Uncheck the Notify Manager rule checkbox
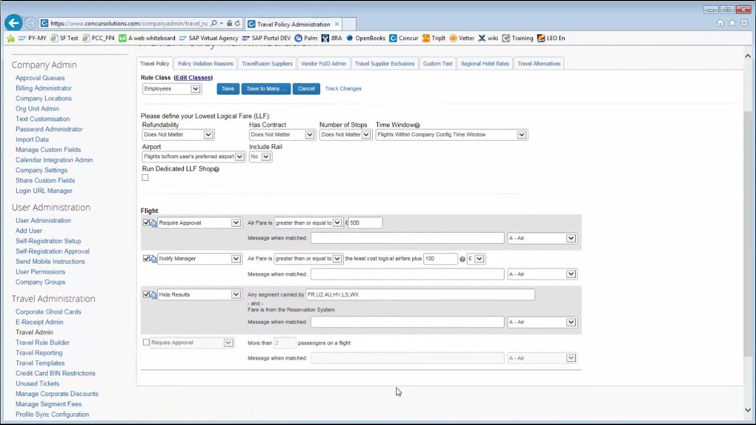The image size is (756, 425). pyautogui.click(x=146, y=259)
